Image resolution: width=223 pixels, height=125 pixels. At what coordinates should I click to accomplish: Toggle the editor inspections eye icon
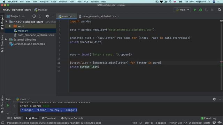pyautogui.click(x=221, y=21)
